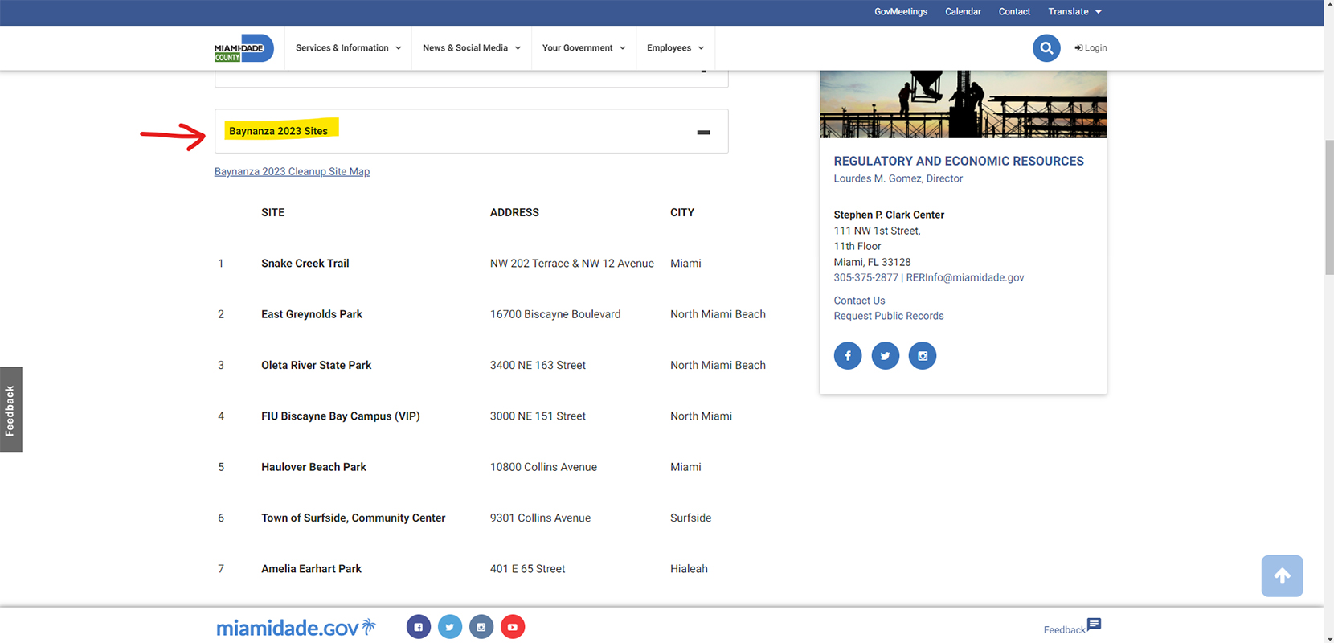
Task: Open the News & Social Media menu
Action: (471, 48)
